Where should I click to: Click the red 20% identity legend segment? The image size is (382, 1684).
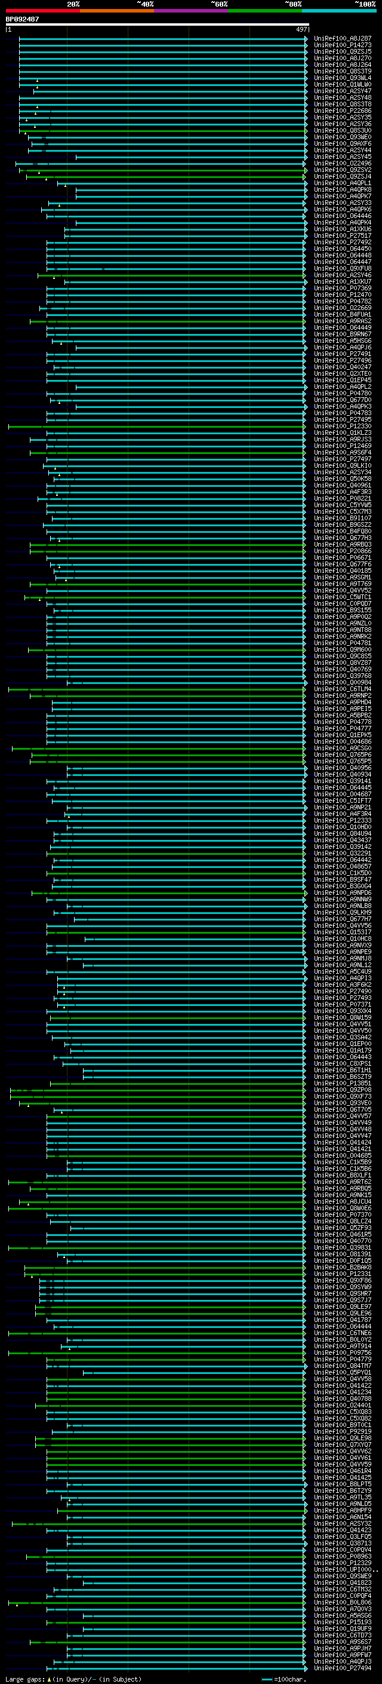42,11
